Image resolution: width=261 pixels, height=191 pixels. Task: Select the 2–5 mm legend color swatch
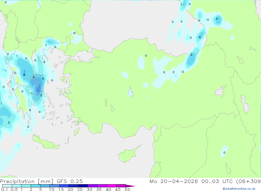[x=35, y=186]
